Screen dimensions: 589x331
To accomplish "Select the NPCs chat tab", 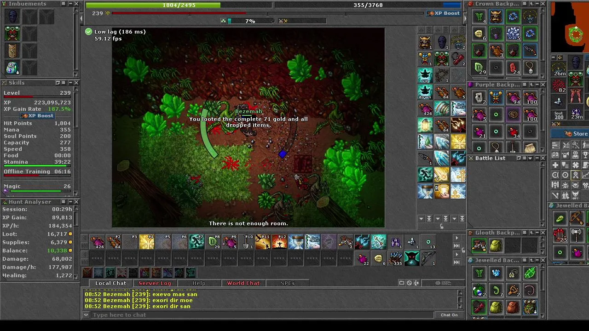I will coord(287,283).
